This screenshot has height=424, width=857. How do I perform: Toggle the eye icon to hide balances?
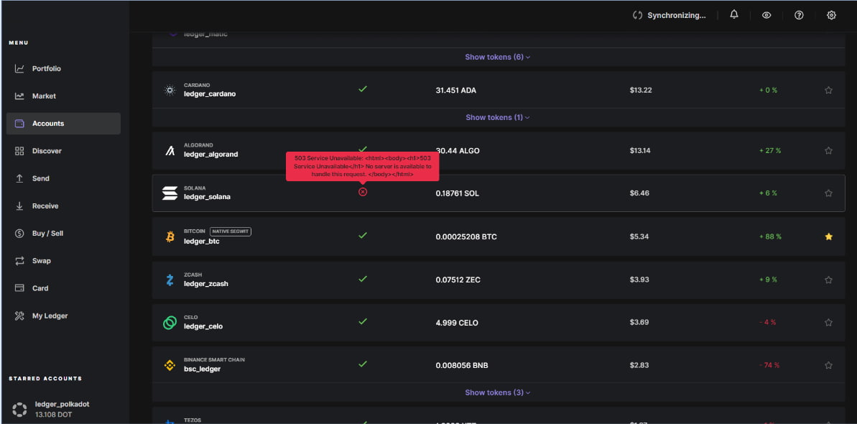[x=766, y=15]
